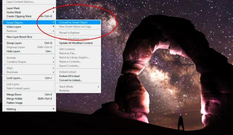
Task: Click New Smart Object via Copy
Action: [78, 27]
